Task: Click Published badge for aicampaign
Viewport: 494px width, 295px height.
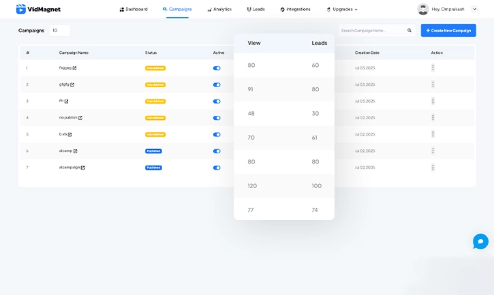Action: [153, 168]
